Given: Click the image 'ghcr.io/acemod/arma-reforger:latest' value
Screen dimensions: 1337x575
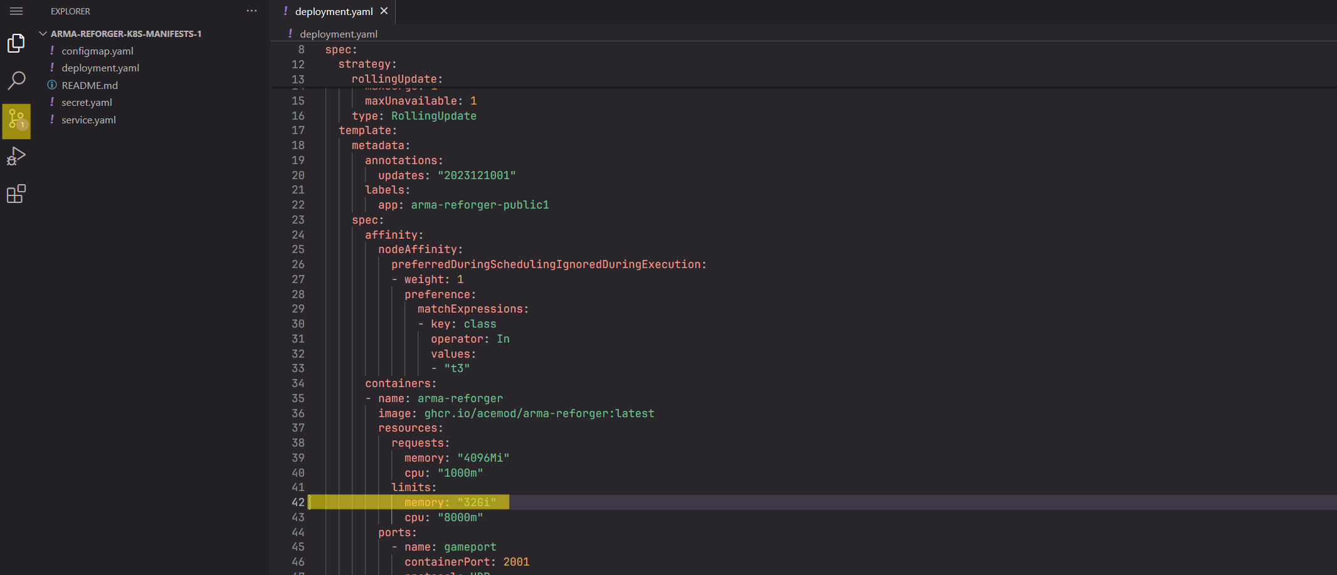Looking at the screenshot, I should (x=539, y=413).
